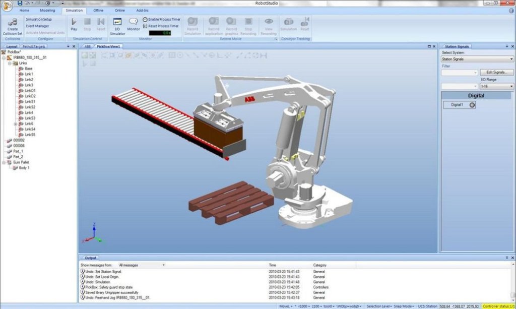The width and height of the screenshot is (516, 309).
Task: Click the Monitor icon in the ribbon
Action: click(x=134, y=22)
